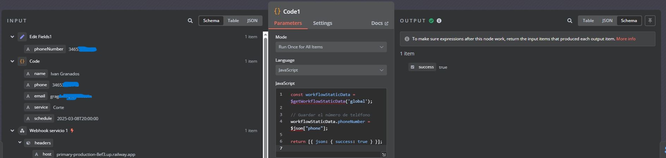Select the name field pill
This screenshot has width=666, height=158.
pyautogui.click(x=36, y=74)
